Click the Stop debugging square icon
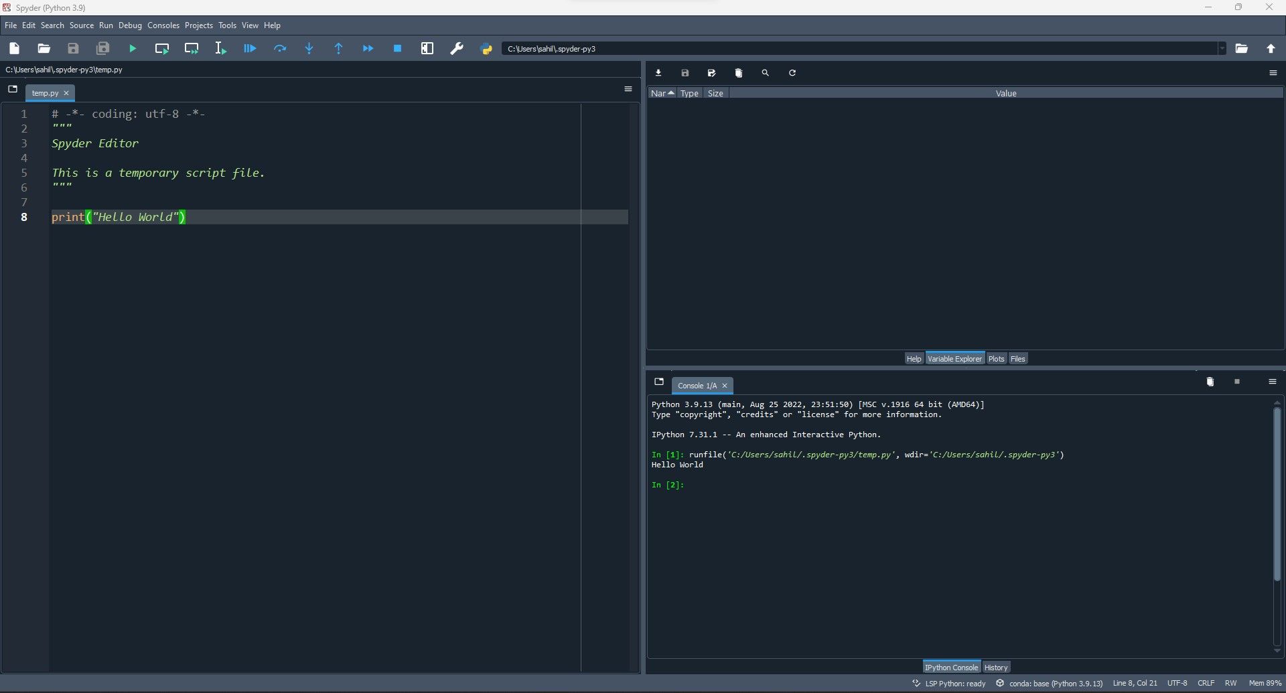The image size is (1286, 693). 397,49
